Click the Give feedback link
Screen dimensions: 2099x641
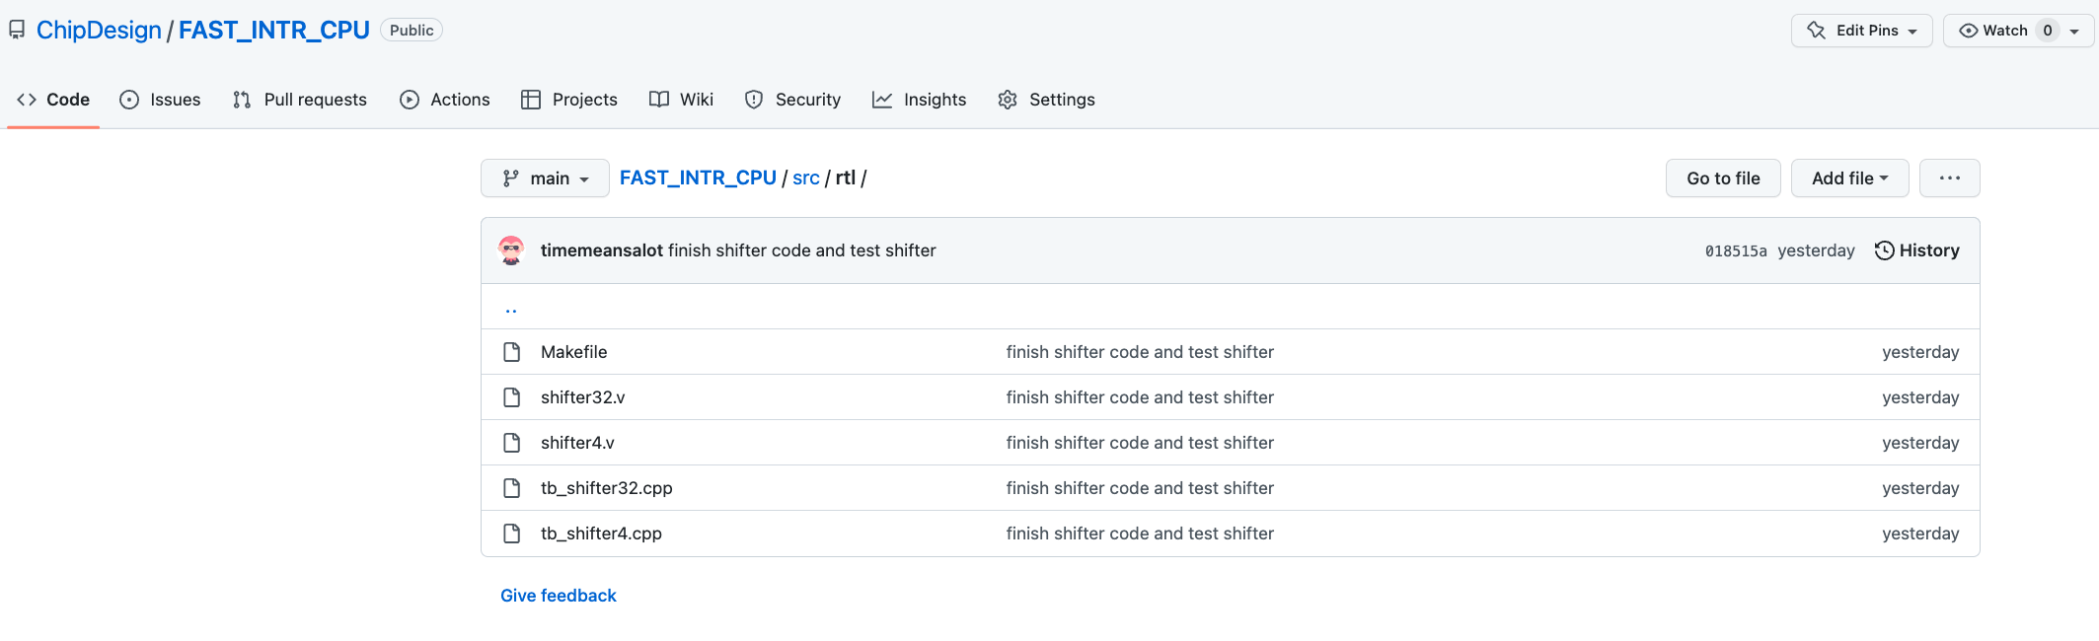click(x=558, y=596)
